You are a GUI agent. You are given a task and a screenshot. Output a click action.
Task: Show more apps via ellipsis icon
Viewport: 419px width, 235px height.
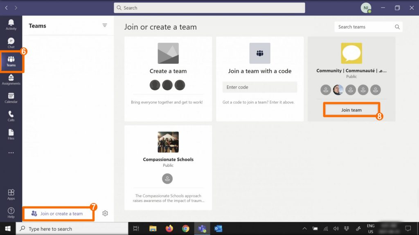[11, 153]
